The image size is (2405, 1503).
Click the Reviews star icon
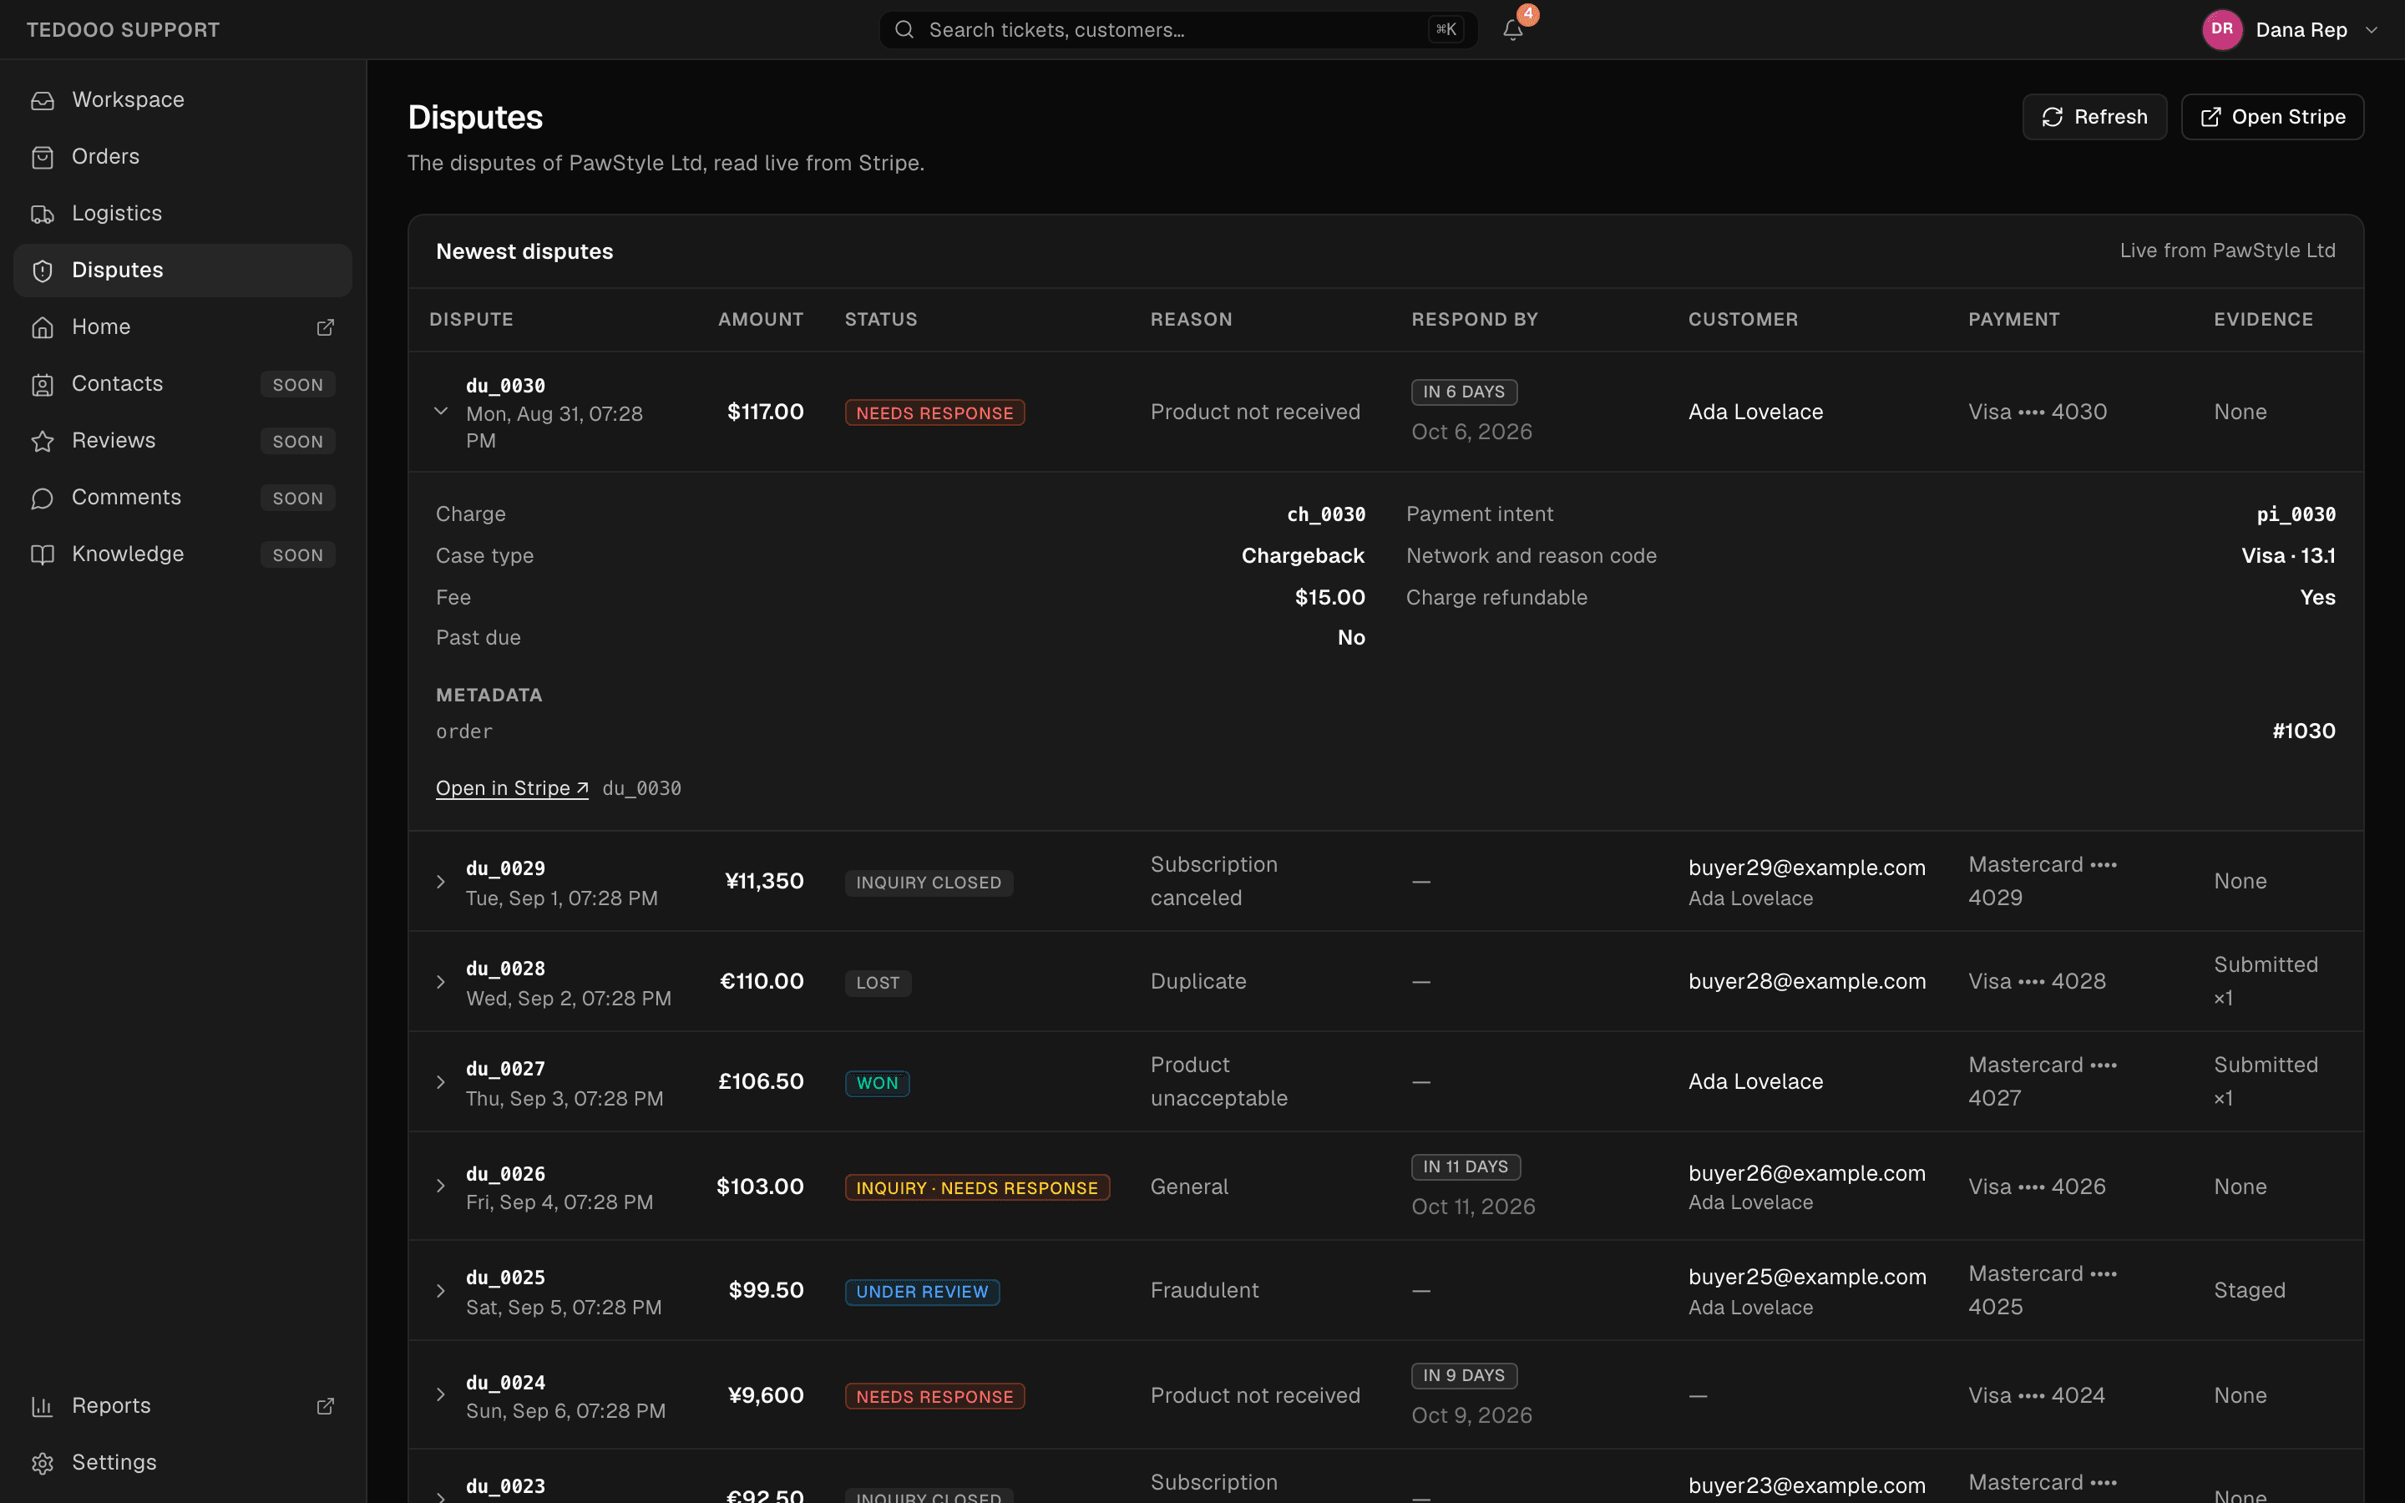(x=43, y=440)
